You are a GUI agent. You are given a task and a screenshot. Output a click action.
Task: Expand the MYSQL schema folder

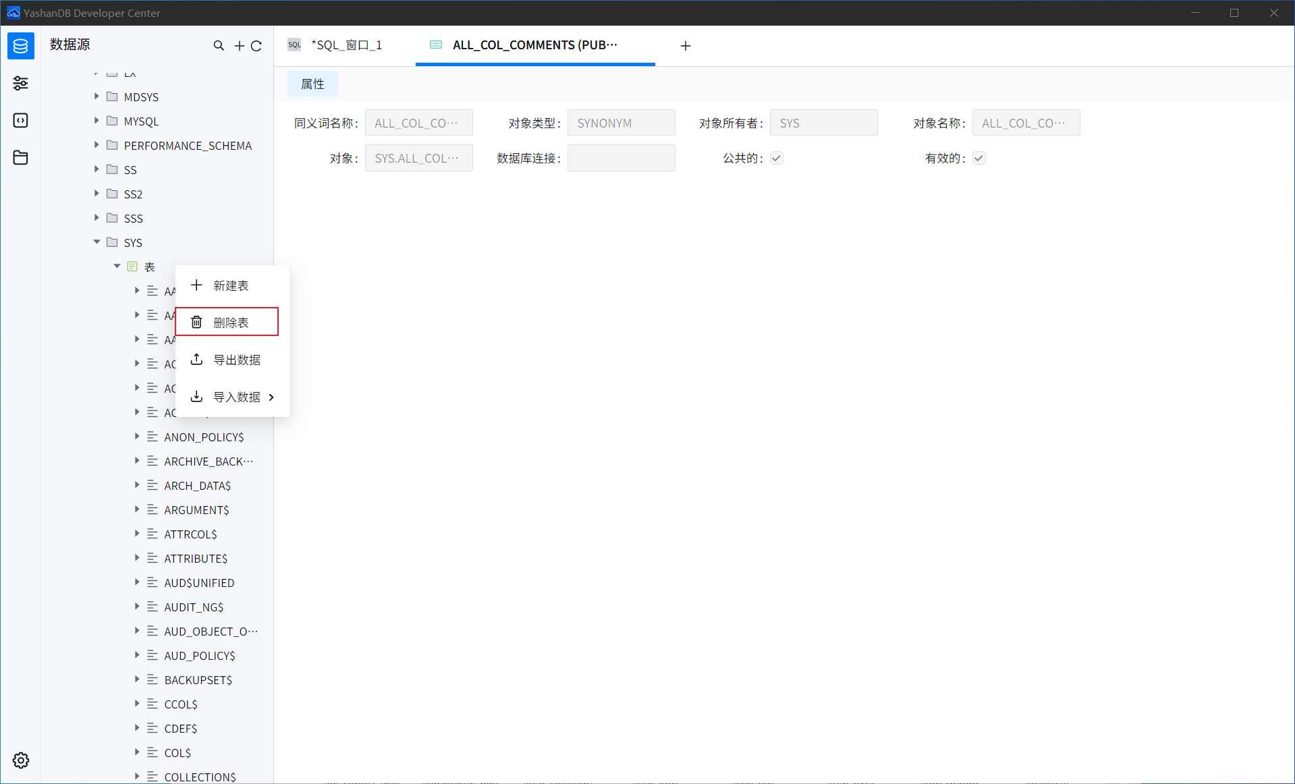pos(97,121)
